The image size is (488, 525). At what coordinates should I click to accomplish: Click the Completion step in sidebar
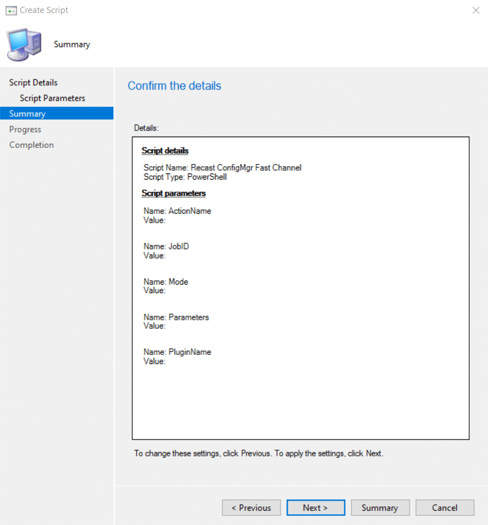click(31, 145)
